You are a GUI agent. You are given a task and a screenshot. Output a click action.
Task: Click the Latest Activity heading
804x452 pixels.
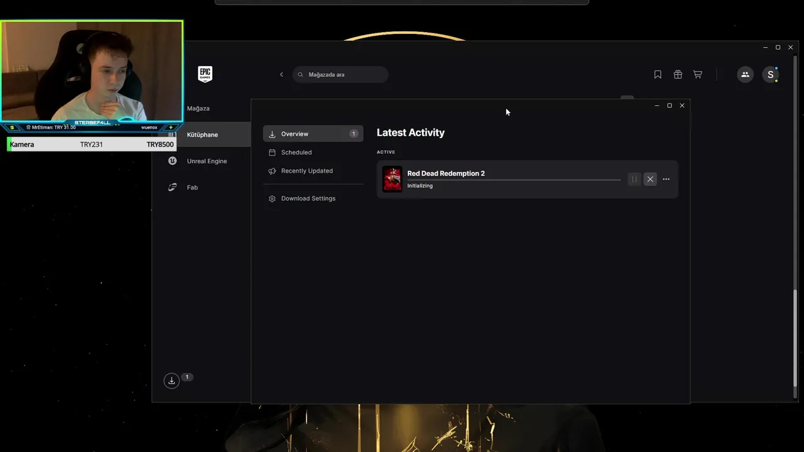click(x=411, y=132)
